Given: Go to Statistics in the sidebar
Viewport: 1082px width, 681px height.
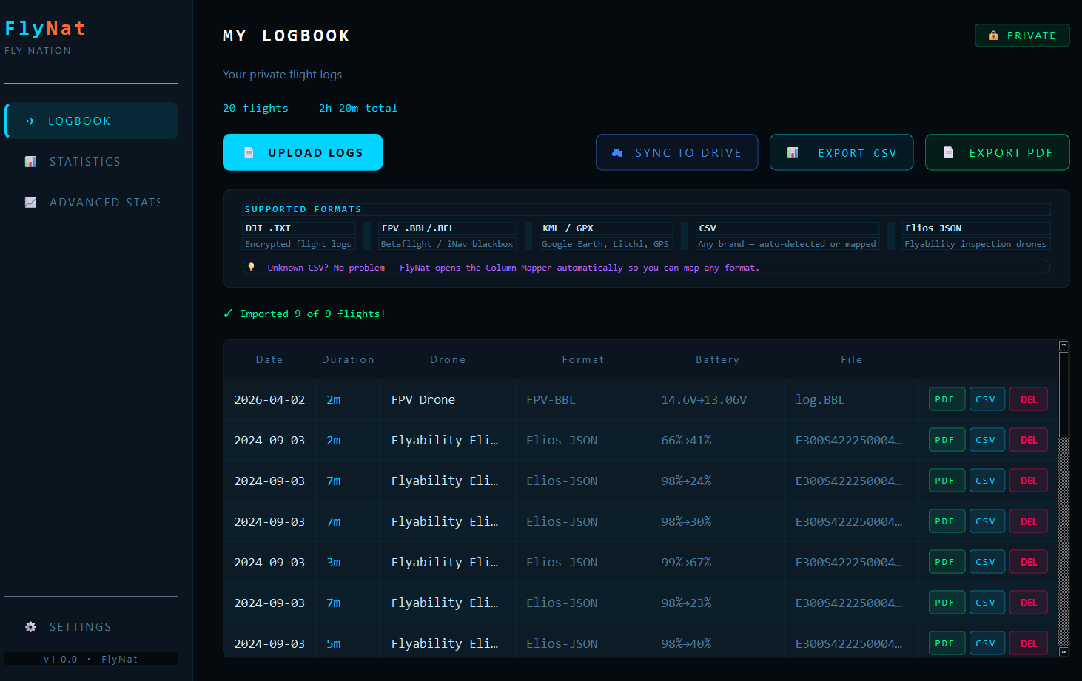Looking at the screenshot, I should (92, 161).
